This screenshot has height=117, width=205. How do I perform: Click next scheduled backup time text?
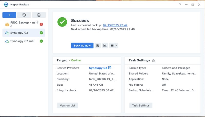pos(103,29)
